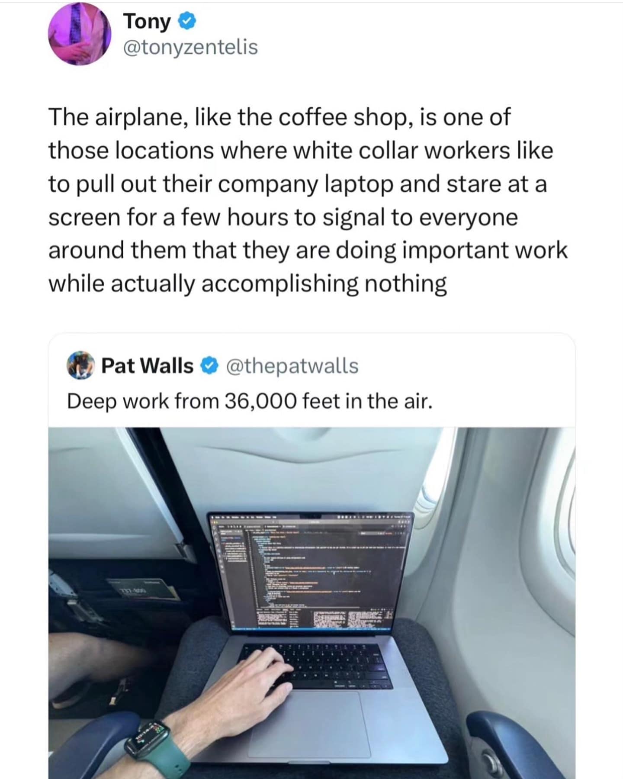Screen dimensions: 623x779
Task: Open the @thepatwalls handle link
Action: coord(292,366)
